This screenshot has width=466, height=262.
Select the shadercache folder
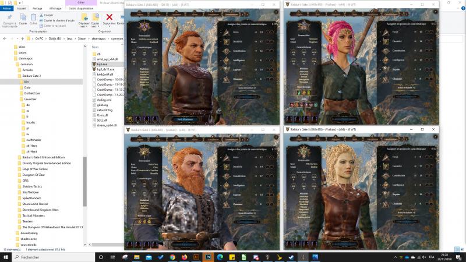29,239
